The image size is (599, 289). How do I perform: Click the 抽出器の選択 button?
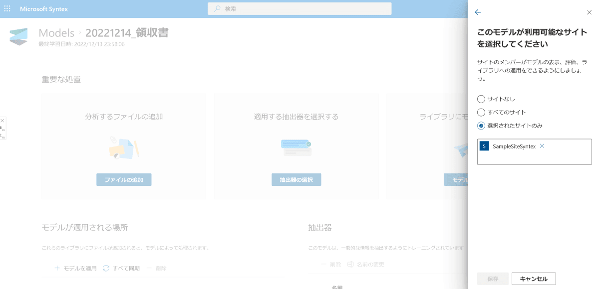297,180
